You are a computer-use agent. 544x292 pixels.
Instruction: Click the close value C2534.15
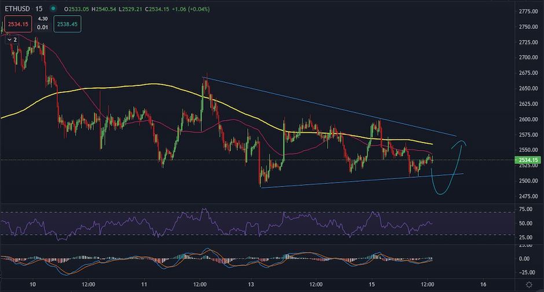[x=157, y=9]
